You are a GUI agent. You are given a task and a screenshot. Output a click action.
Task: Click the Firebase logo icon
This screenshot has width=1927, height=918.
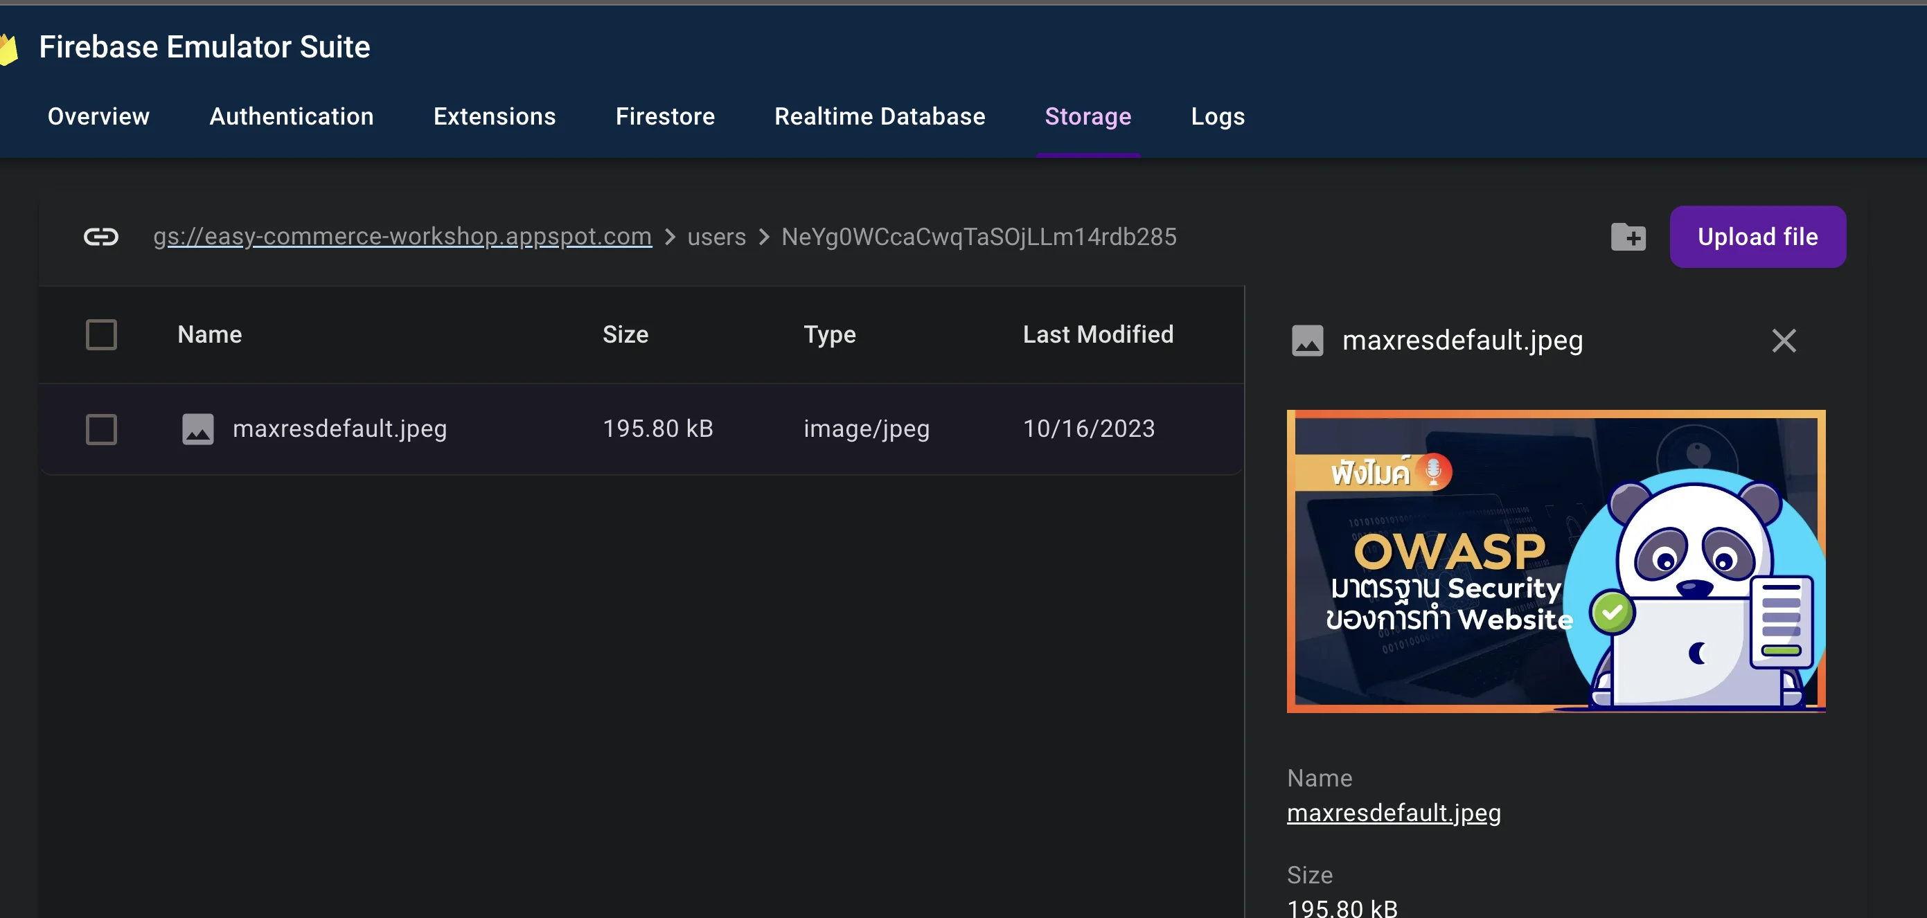(8, 49)
